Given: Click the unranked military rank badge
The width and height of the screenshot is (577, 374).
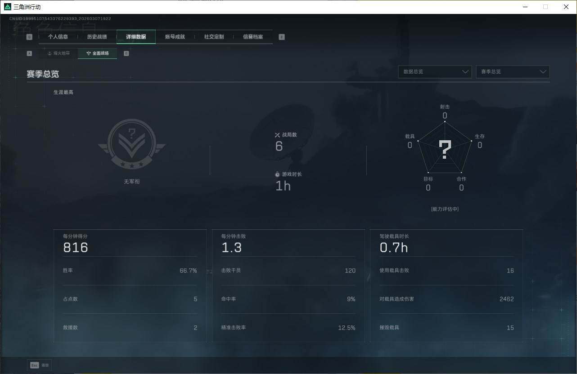Looking at the screenshot, I should click(132, 145).
